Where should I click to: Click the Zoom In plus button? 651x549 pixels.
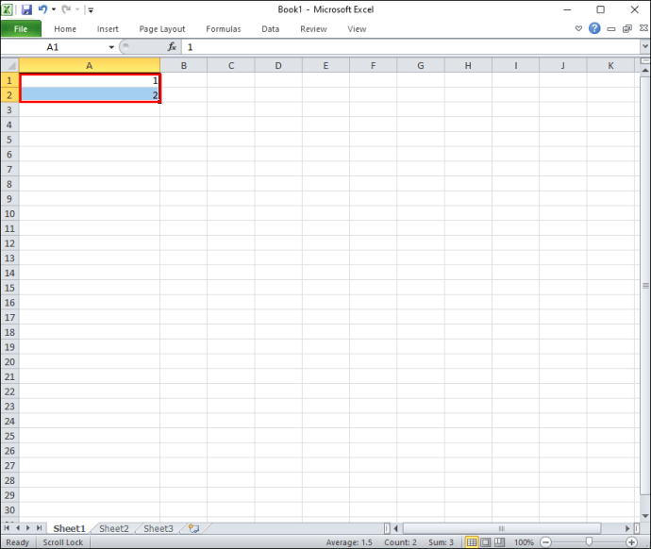pyautogui.click(x=631, y=542)
